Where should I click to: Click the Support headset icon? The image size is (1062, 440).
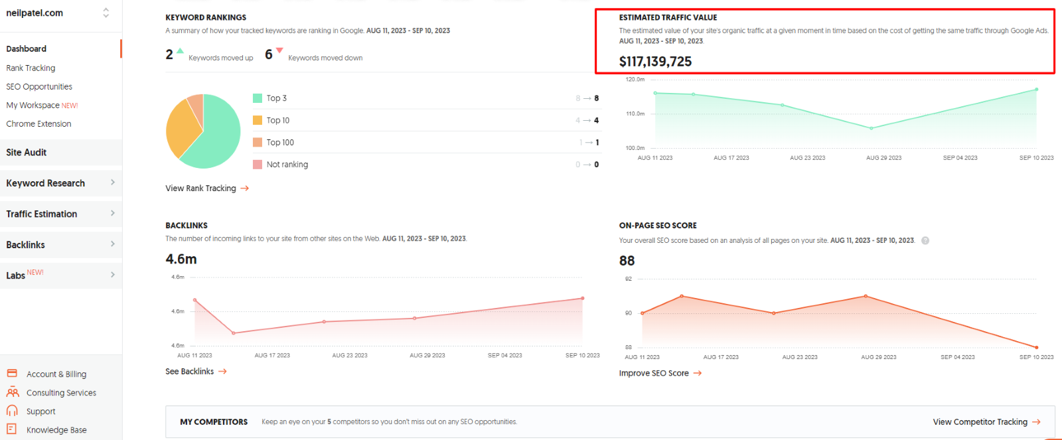(12, 411)
